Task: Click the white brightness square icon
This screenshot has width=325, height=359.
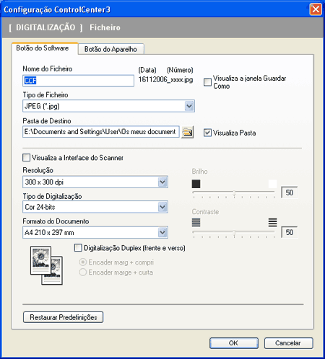Action: point(272,184)
